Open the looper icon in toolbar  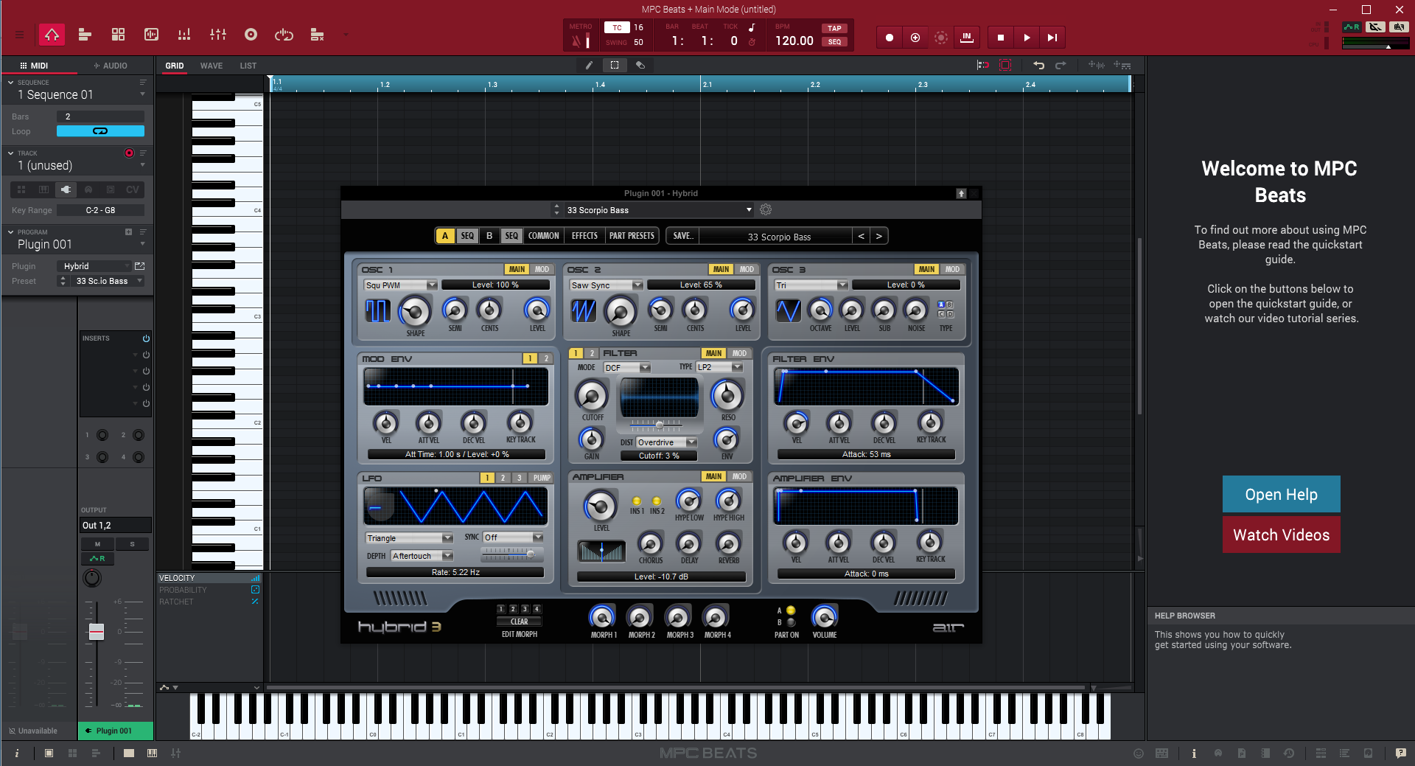click(x=284, y=35)
